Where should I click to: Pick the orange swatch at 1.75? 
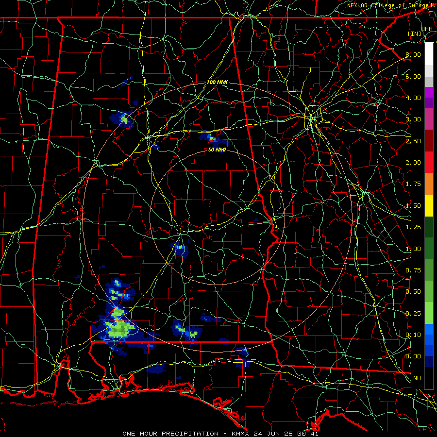coord(429,184)
